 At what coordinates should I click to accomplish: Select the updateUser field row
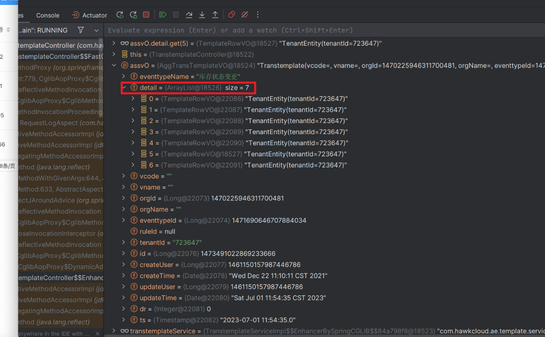pyautogui.click(x=325, y=287)
